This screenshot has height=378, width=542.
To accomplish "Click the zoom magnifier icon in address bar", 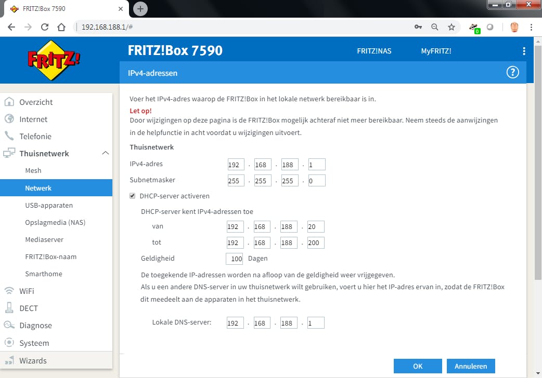I will [x=434, y=27].
